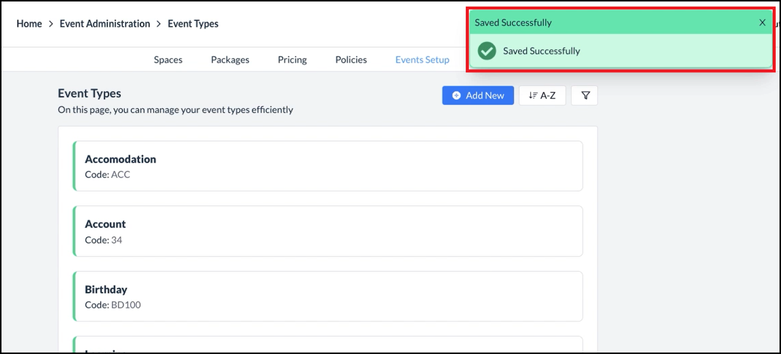This screenshot has width=781, height=354.
Task: Open the filter funnel options
Action: 585,95
